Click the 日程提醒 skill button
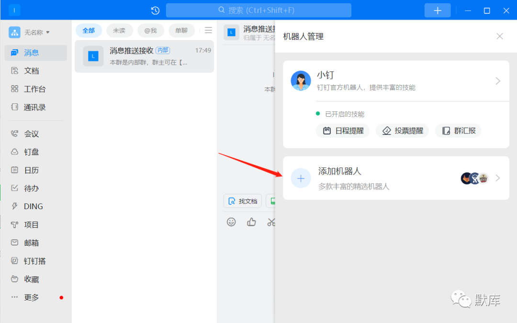Viewport: 517px width, 323px height. [343, 131]
